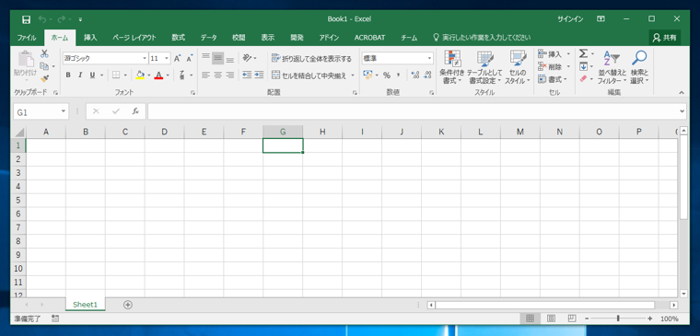
Task: Toggle center horizontal alignment
Action: [218, 75]
